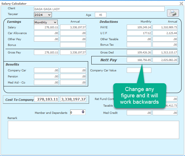Click inside the Remark text area

[x=93, y=130]
